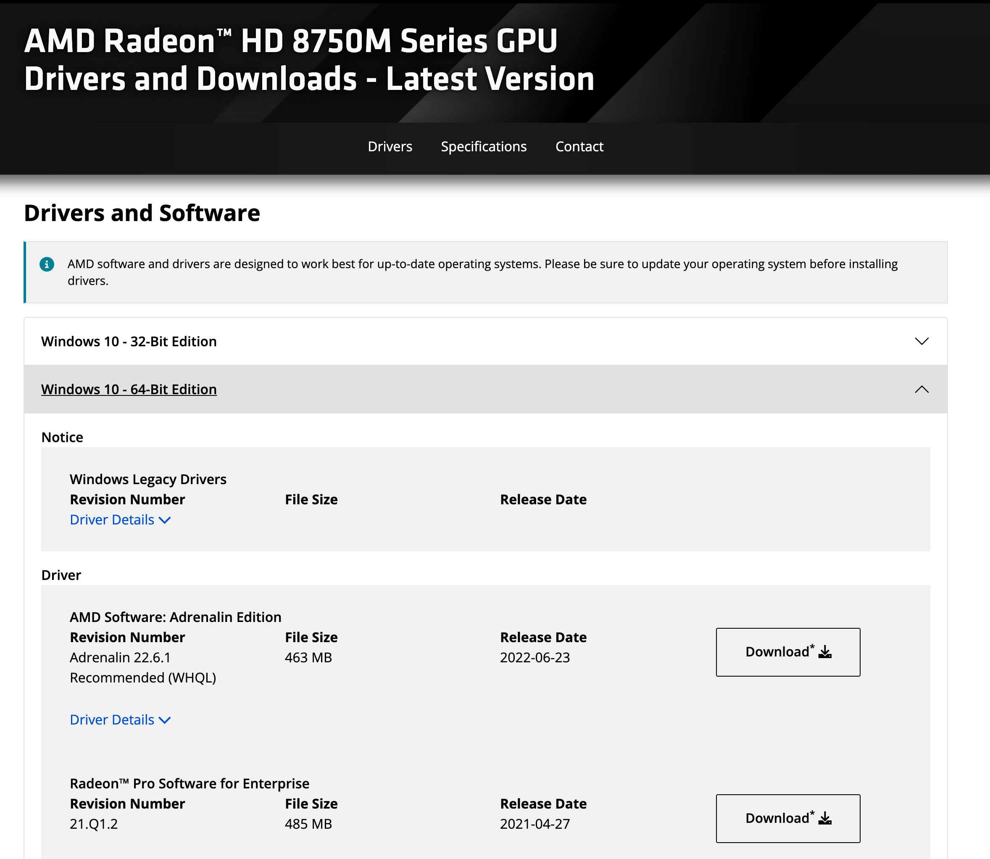This screenshot has width=990, height=859.
Task: Click Windows 10 - 64-Bit Edition heading link
Action: tap(129, 389)
